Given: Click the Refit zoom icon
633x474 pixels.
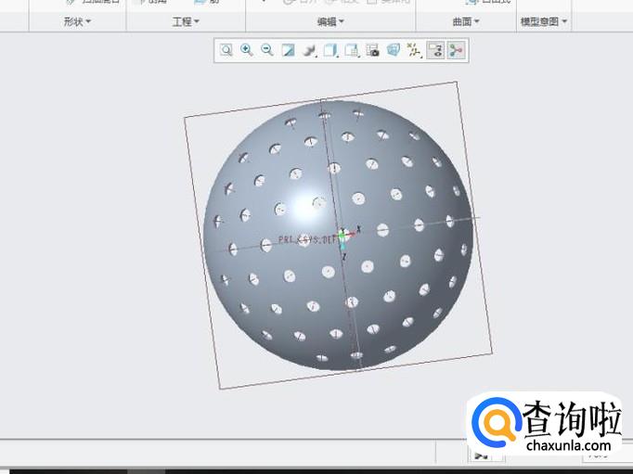Looking at the screenshot, I should pos(226,50).
